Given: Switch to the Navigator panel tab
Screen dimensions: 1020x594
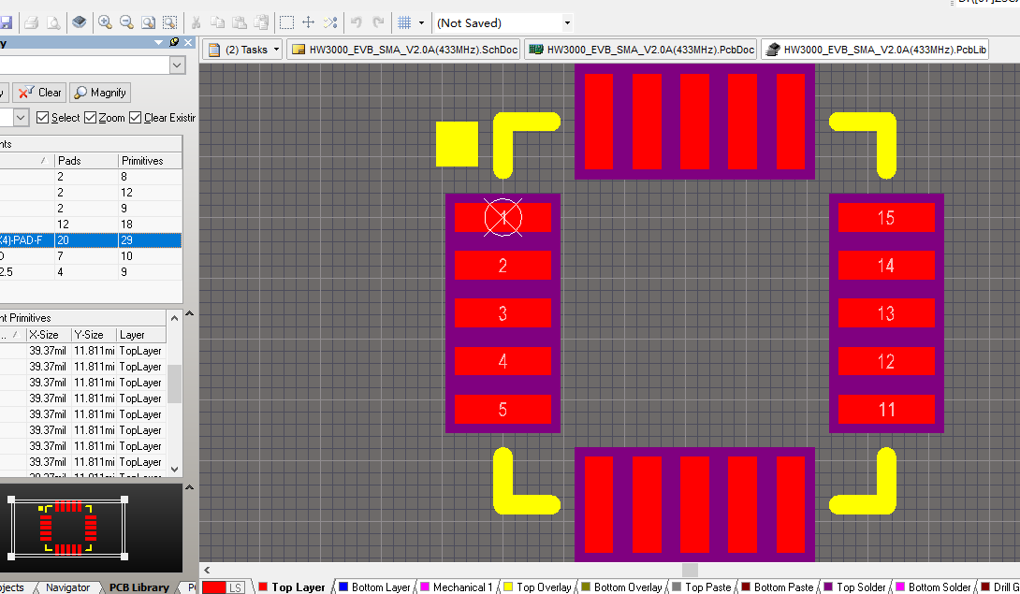Looking at the screenshot, I should pos(67,587).
